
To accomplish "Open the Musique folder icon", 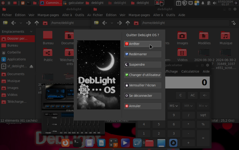I will click(x=226, y=36).
